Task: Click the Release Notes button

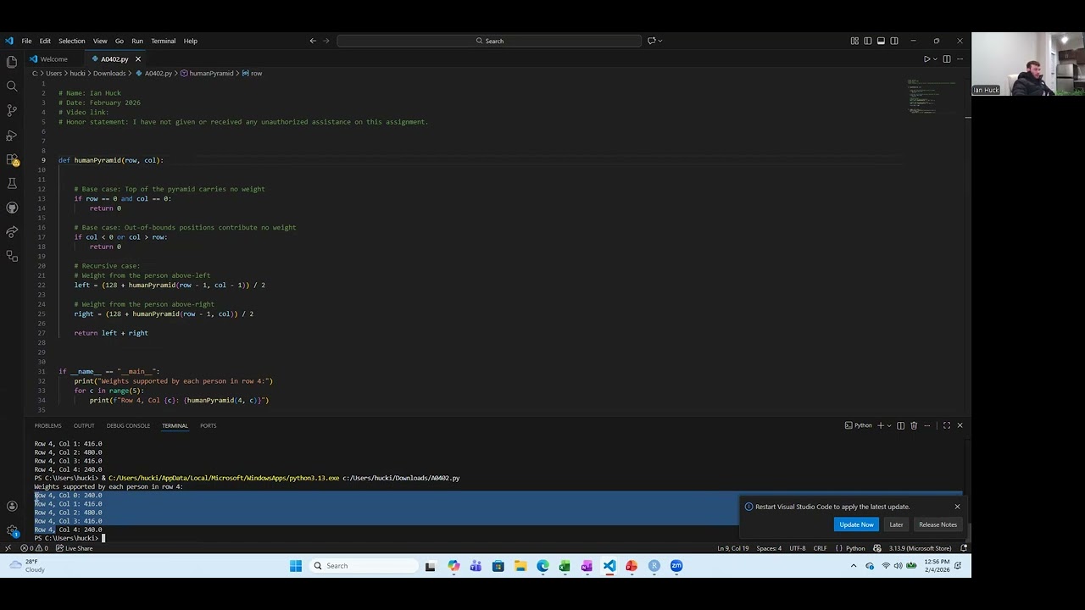Action: [938, 524]
